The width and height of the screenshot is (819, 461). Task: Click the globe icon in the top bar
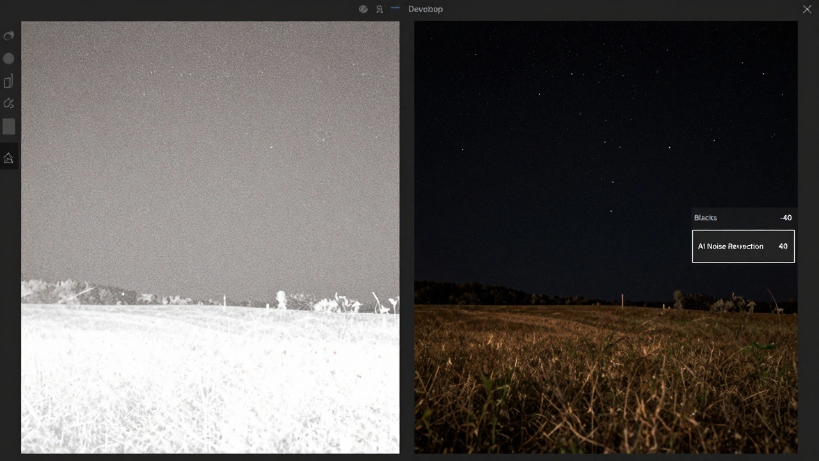coord(363,9)
